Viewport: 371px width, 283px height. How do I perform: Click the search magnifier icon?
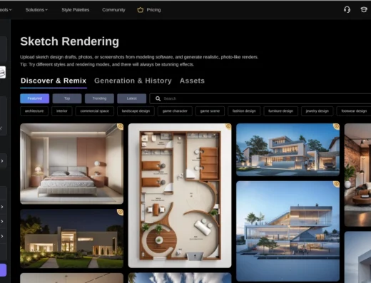[158, 98]
